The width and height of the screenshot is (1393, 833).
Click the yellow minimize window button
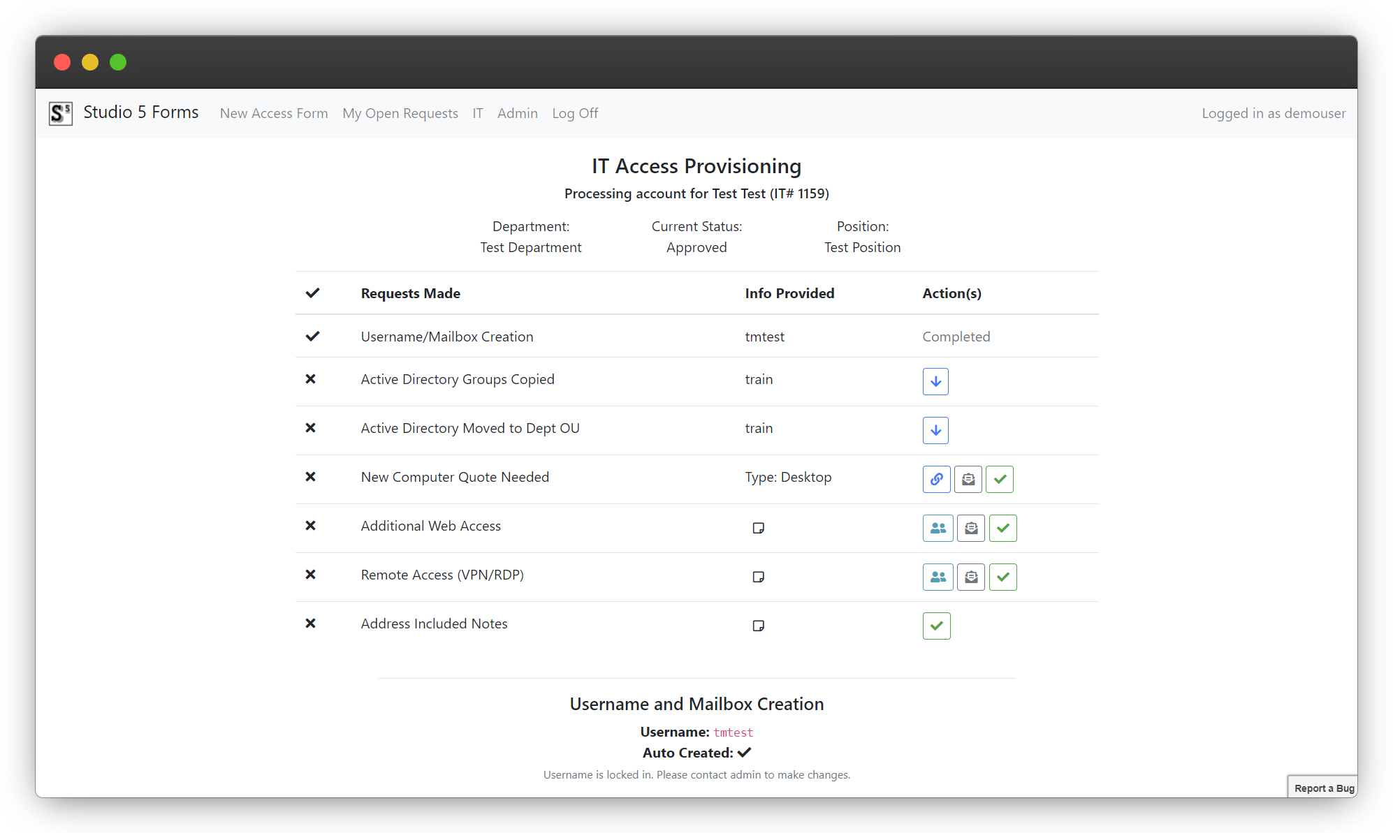[90, 62]
